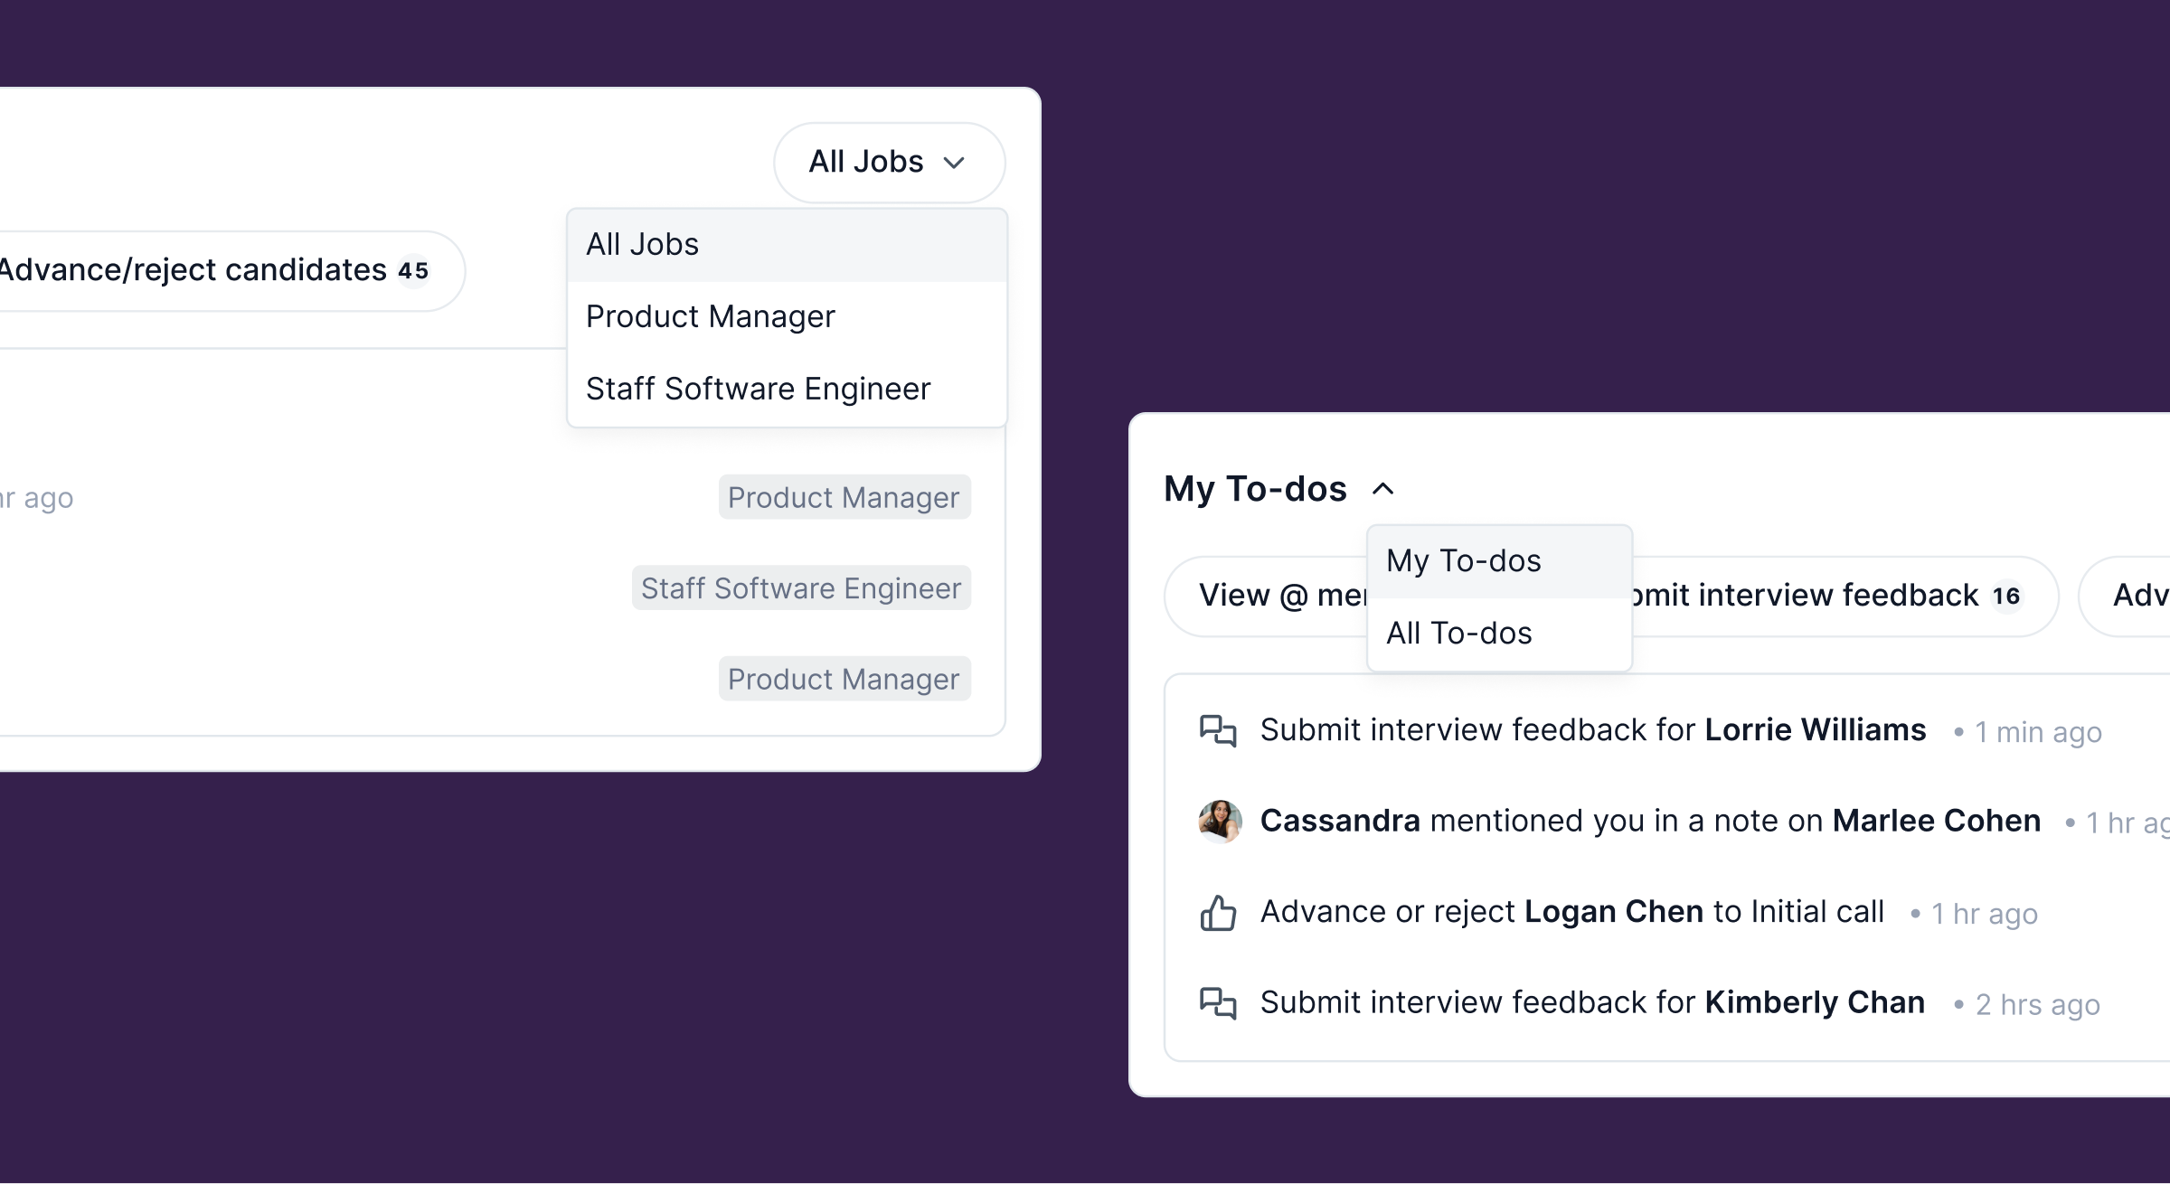Click the View @ mentions filter pill
Screen dimensions: 2170x1184
pos(1266,596)
